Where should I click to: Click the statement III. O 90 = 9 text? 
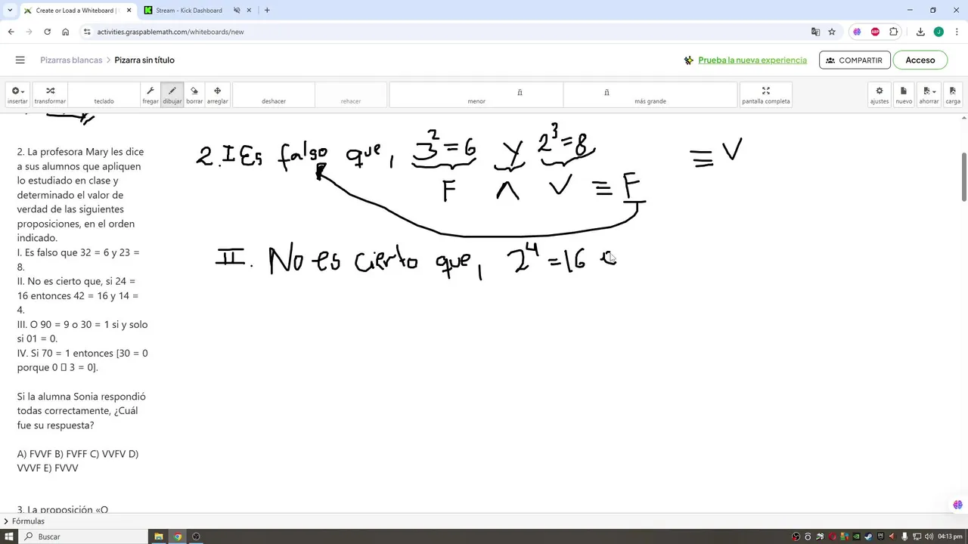coord(82,332)
